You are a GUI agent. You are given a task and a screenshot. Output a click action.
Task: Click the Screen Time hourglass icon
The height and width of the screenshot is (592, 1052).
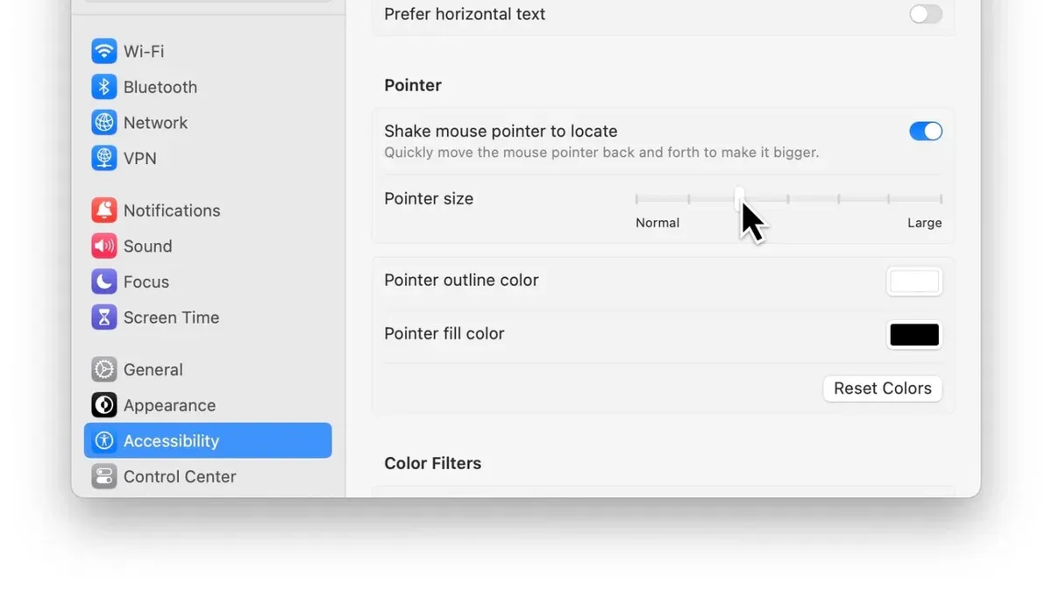[104, 317]
